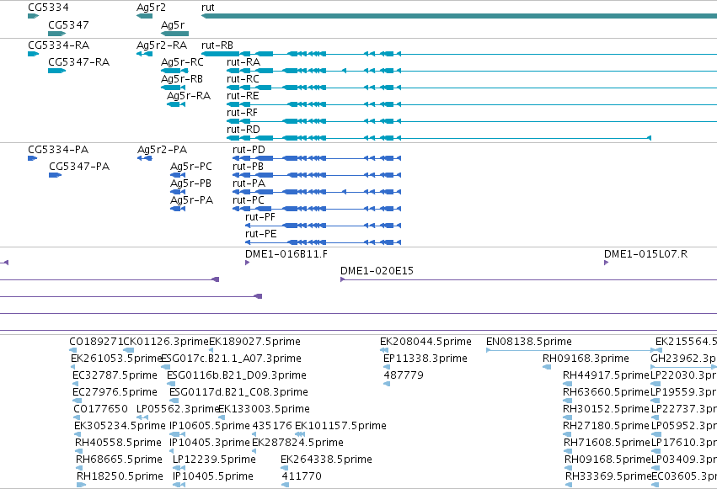Image resolution: width=717 pixels, height=489 pixels.
Task: Select protein CG5334-PA
Action: point(58,150)
